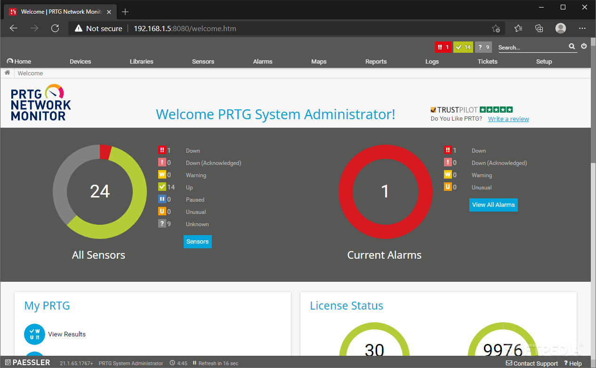The height and width of the screenshot is (368, 596).
Task: Click PRTG System Administrator footer link
Action: point(131,363)
